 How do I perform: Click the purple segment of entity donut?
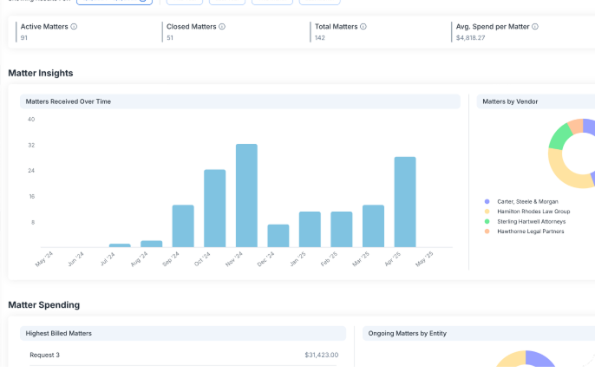point(539,358)
